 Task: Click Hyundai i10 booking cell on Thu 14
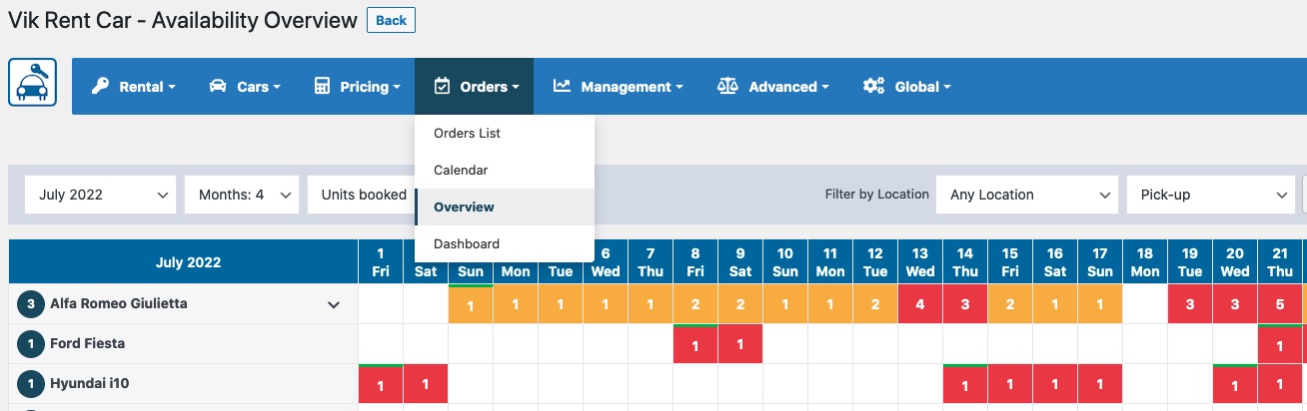pyautogui.click(x=965, y=384)
